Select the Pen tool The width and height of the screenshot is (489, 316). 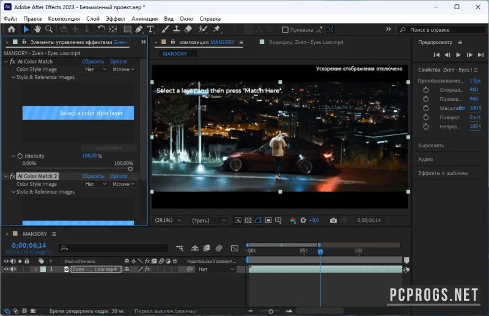[139, 29]
